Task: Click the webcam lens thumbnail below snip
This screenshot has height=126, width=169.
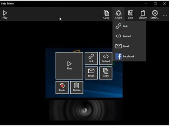Action: [86, 110]
